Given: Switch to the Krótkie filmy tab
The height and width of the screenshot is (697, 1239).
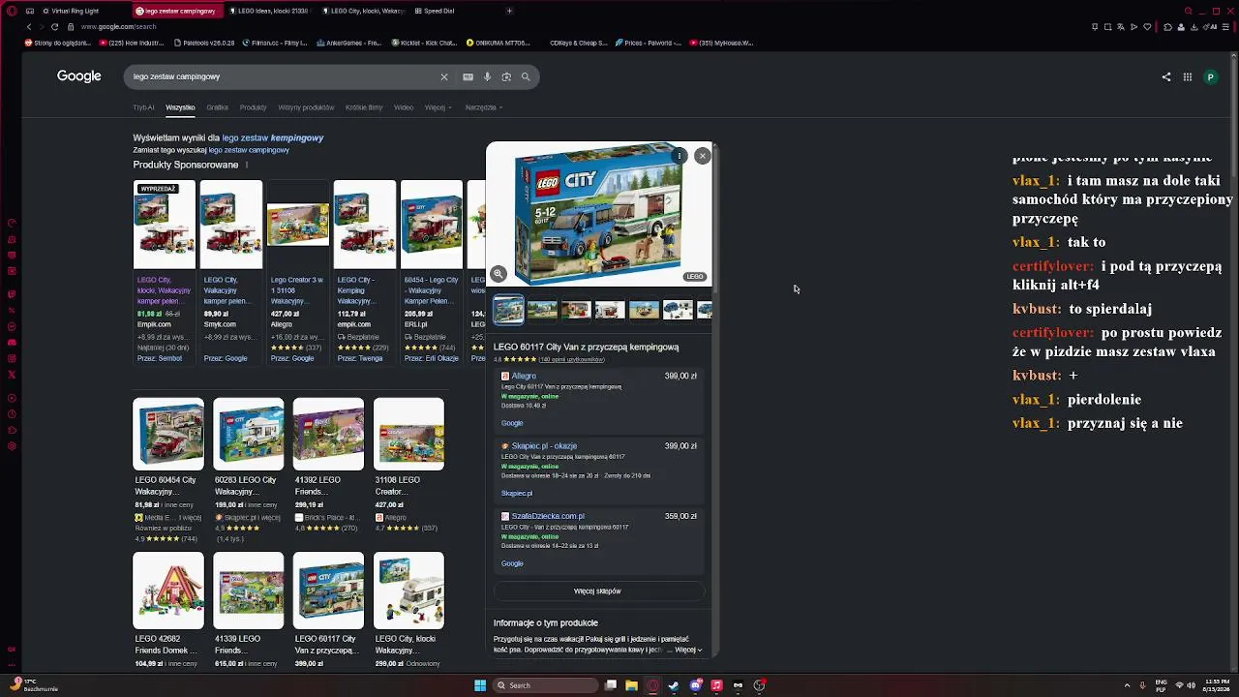Looking at the screenshot, I should tap(364, 107).
